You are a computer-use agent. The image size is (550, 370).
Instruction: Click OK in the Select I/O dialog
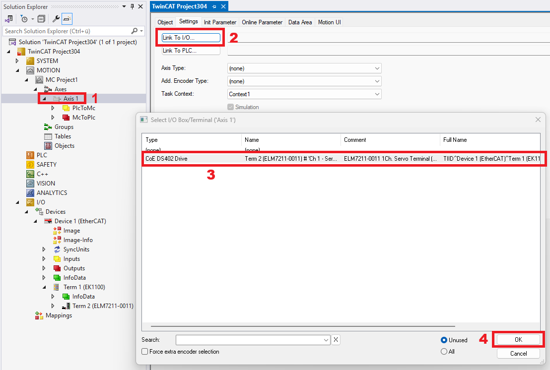518,340
